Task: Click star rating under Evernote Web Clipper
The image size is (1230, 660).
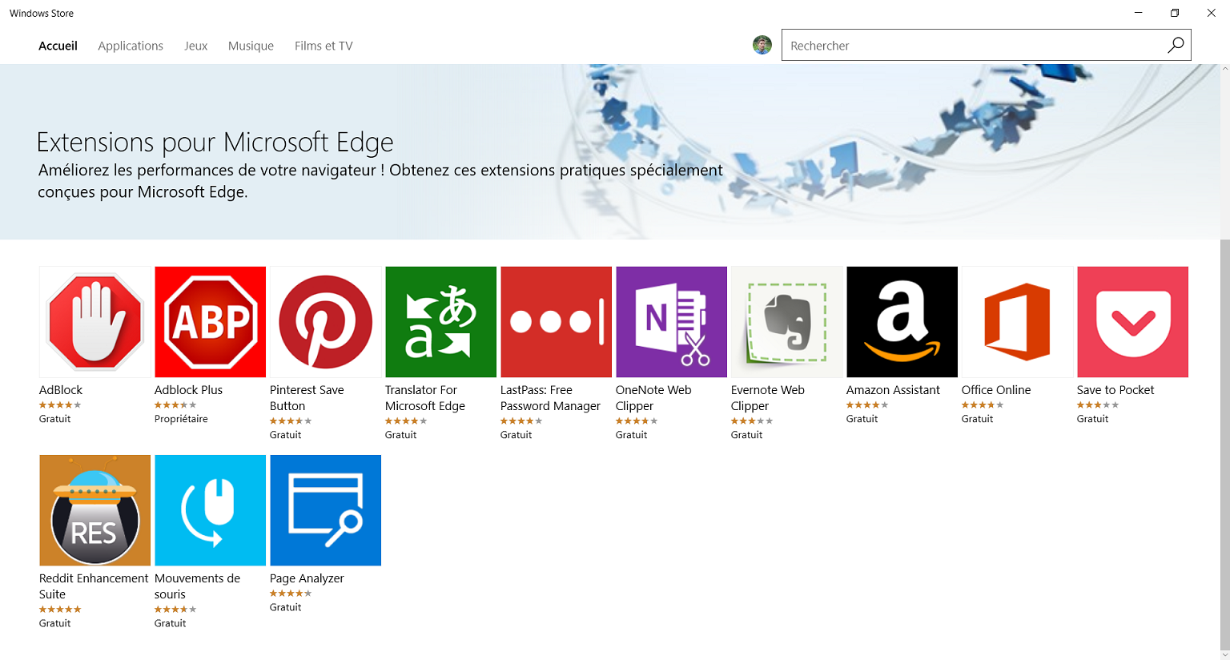Action: [x=752, y=421]
